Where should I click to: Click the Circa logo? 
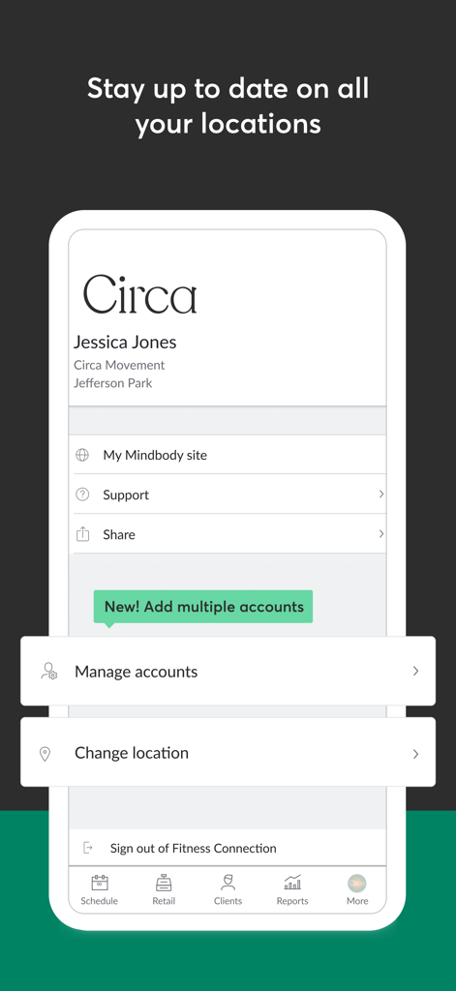click(139, 294)
